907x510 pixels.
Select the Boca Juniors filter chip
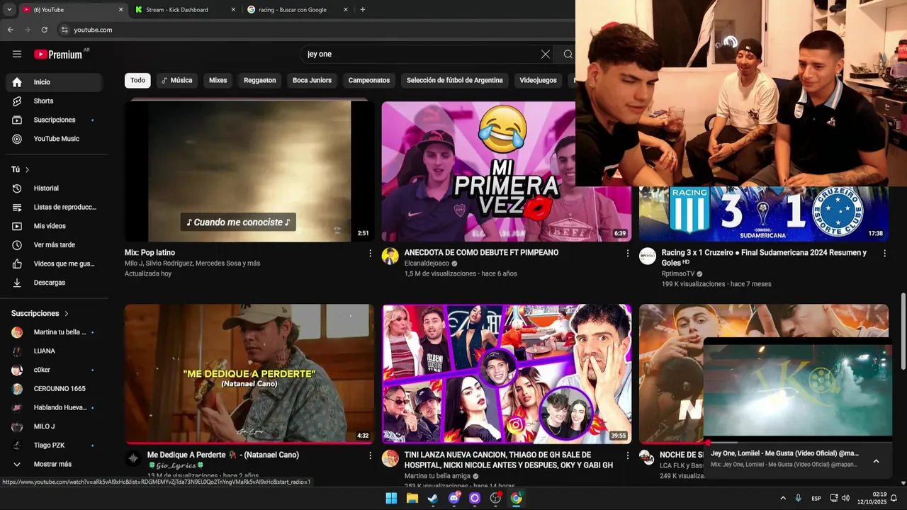(312, 80)
